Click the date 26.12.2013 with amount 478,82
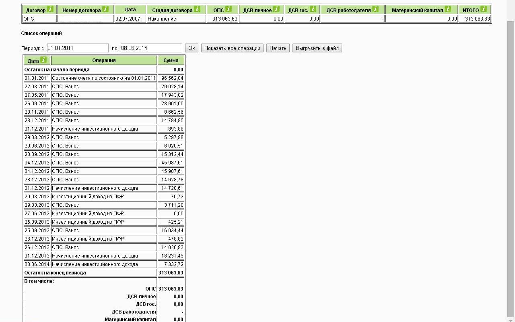 pos(37,239)
